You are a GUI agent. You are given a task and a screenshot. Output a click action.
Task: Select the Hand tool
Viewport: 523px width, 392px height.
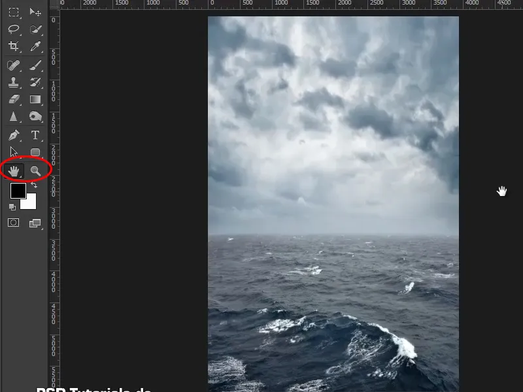pyautogui.click(x=14, y=171)
